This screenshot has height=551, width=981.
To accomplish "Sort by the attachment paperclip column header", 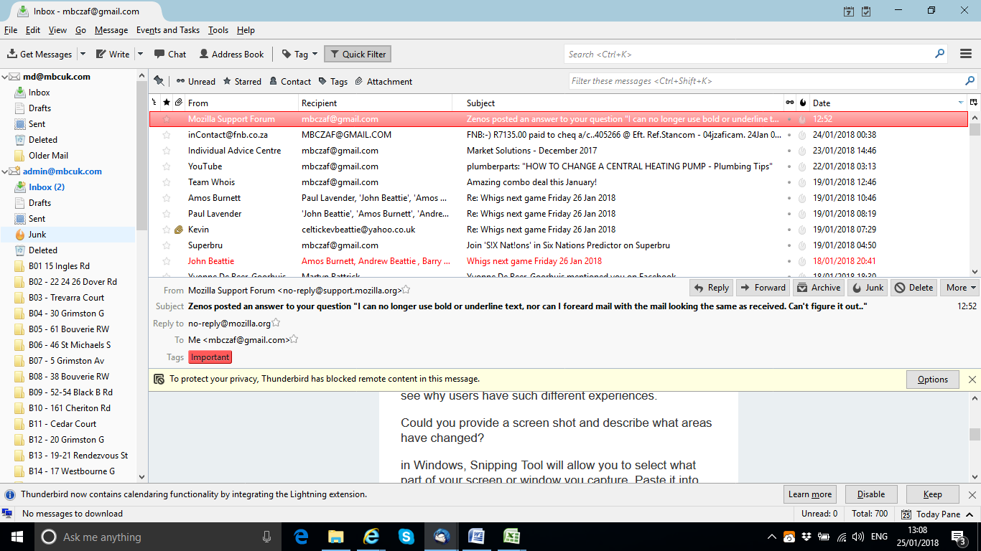I will [179, 103].
